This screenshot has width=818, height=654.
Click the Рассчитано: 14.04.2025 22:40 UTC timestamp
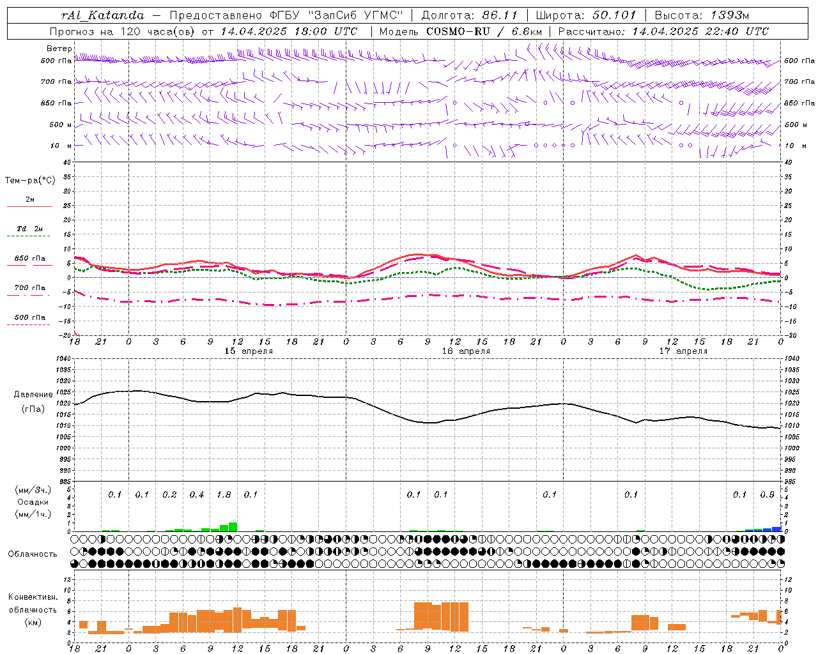coord(663,31)
